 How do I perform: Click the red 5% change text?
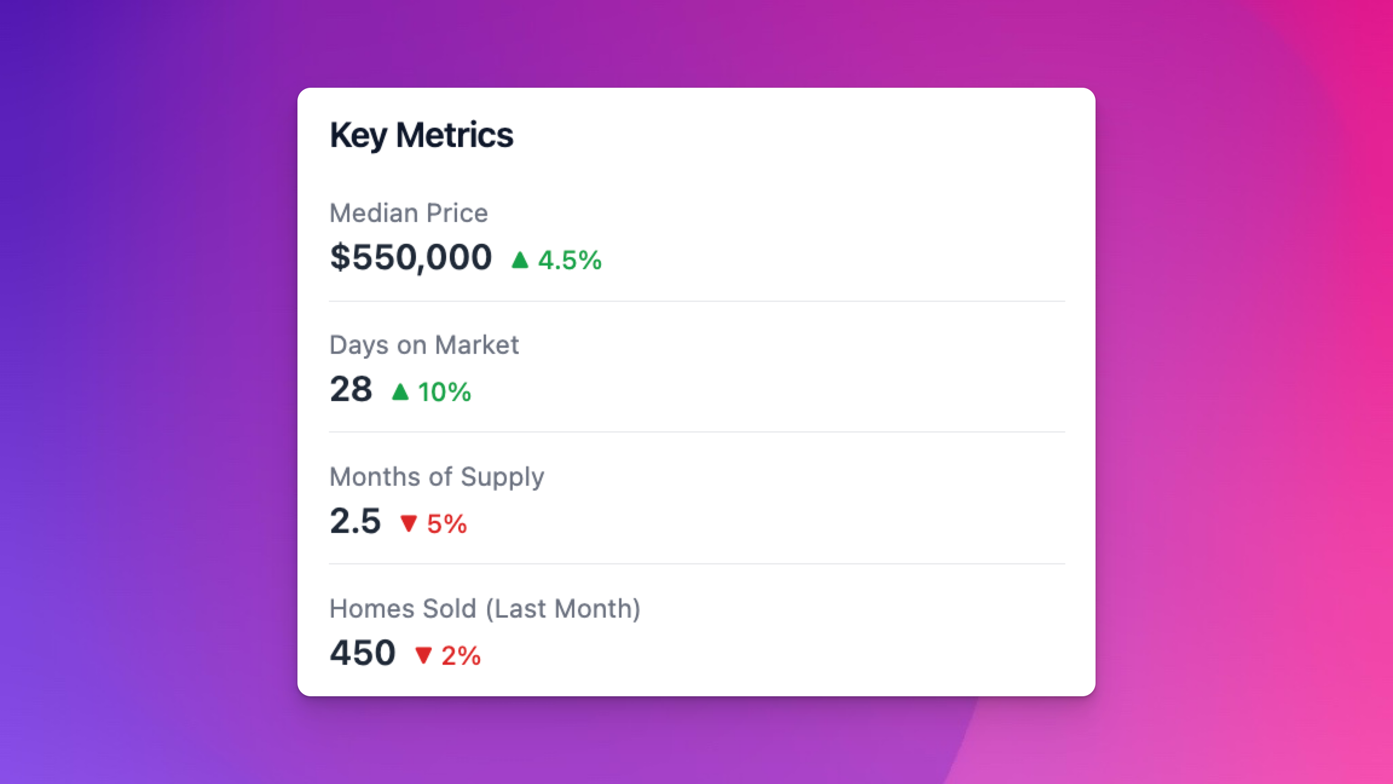pyautogui.click(x=447, y=524)
